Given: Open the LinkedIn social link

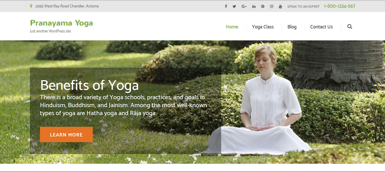Looking at the screenshot, I should pos(254,6).
